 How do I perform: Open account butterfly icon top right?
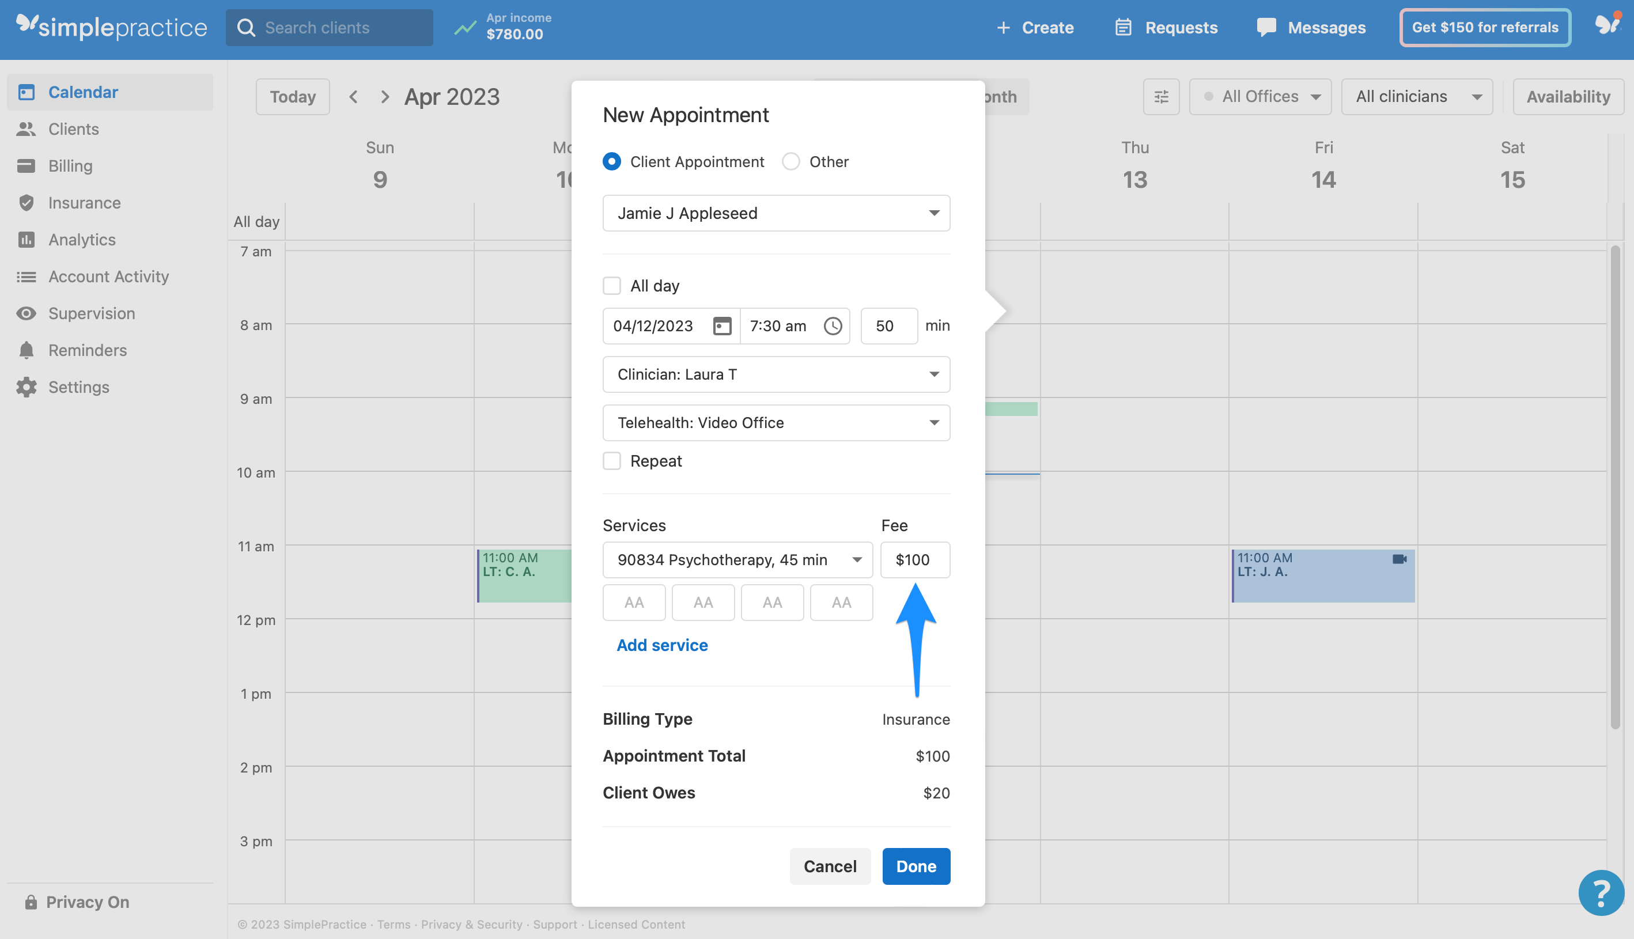pyautogui.click(x=1607, y=26)
